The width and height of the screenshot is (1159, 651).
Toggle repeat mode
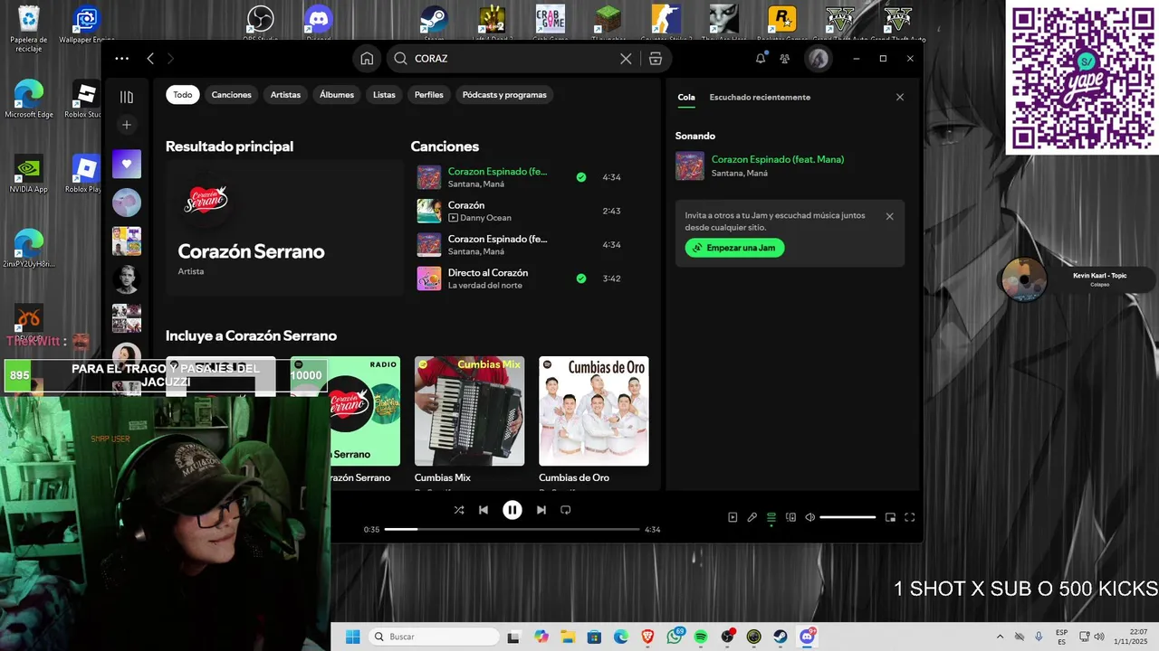[565, 510]
